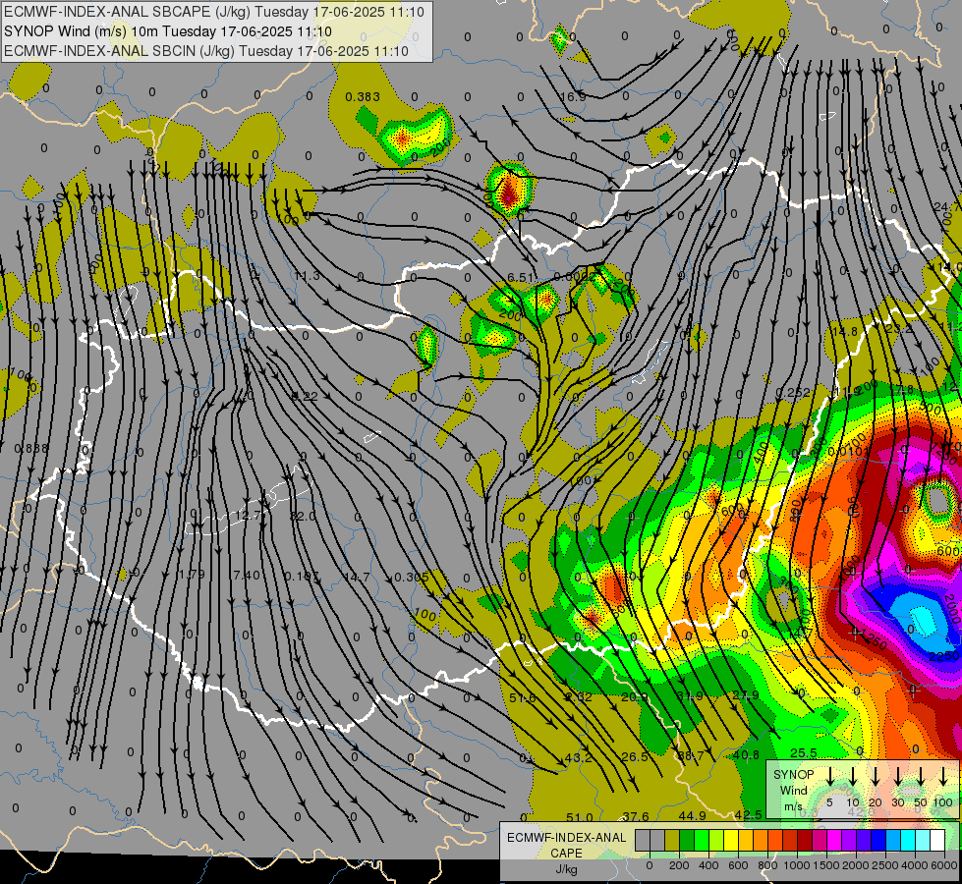Click the '6.51' value on the map
The width and height of the screenshot is (962, 884).
tap(520, 277)
